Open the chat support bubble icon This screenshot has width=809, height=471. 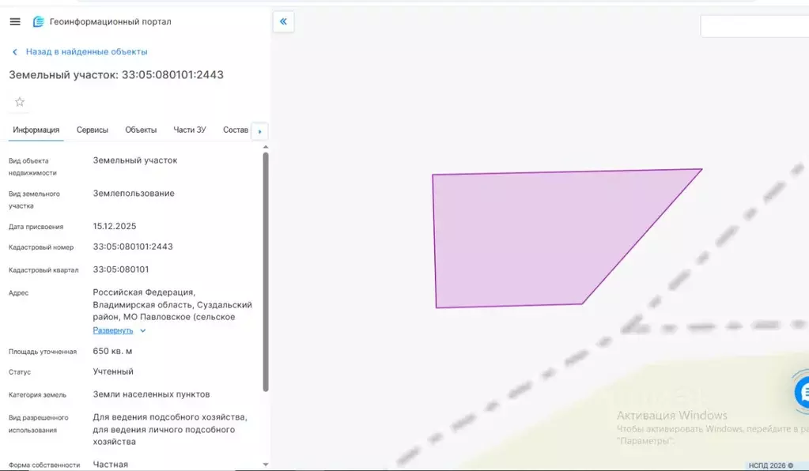click(x=802, y=392)
